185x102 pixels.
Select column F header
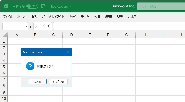[x=108, y=35]
